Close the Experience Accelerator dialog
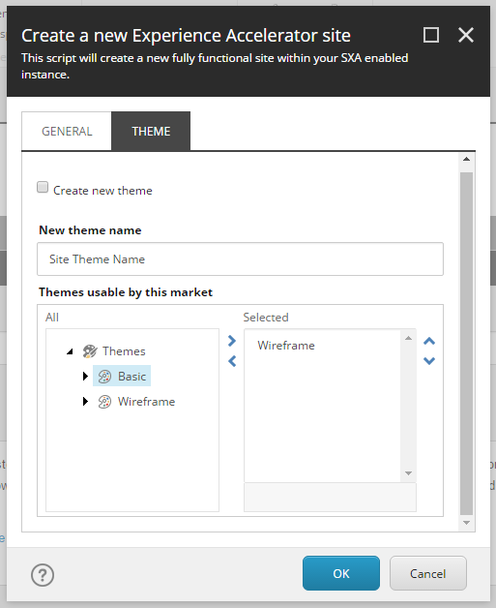The width and height of the screenshot is (496, 608). pyautogui.click(x=466, y=35)
